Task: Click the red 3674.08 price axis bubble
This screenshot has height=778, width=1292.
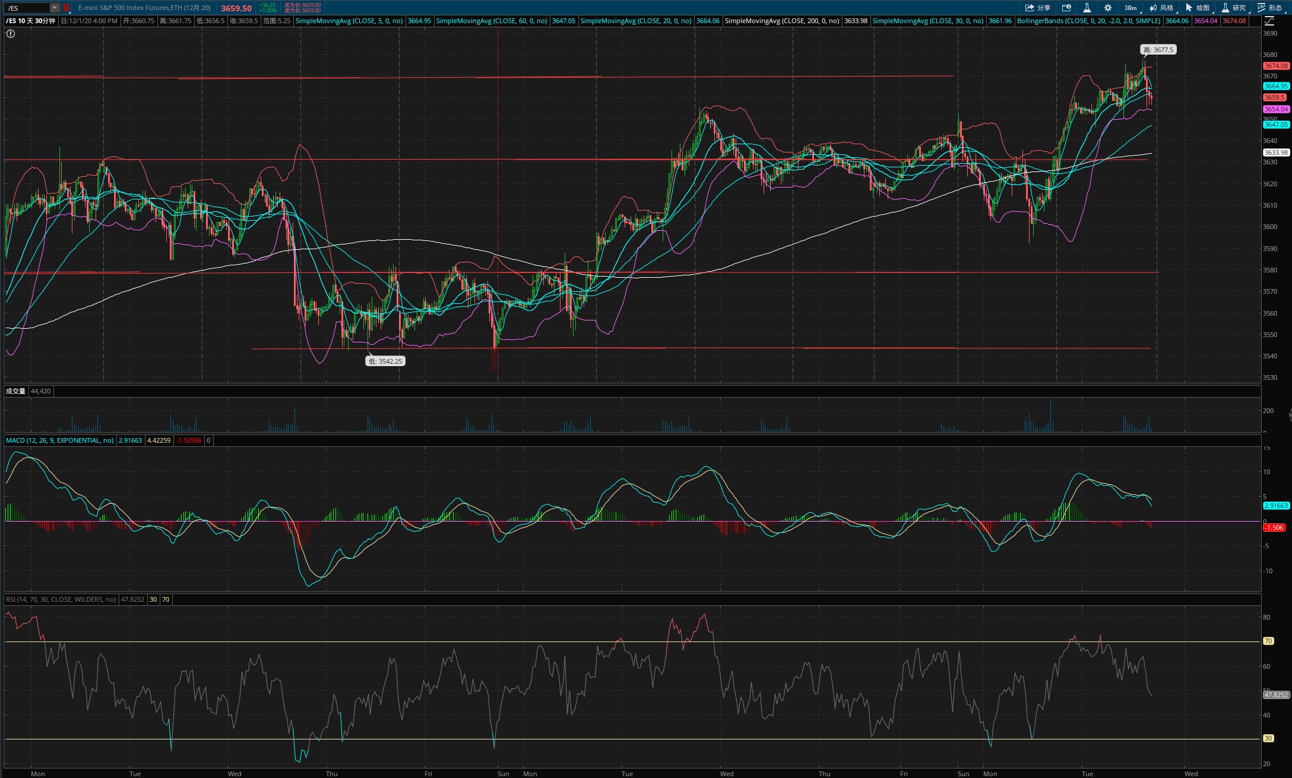Action: pyautogui.click(x=1276, y=66)
